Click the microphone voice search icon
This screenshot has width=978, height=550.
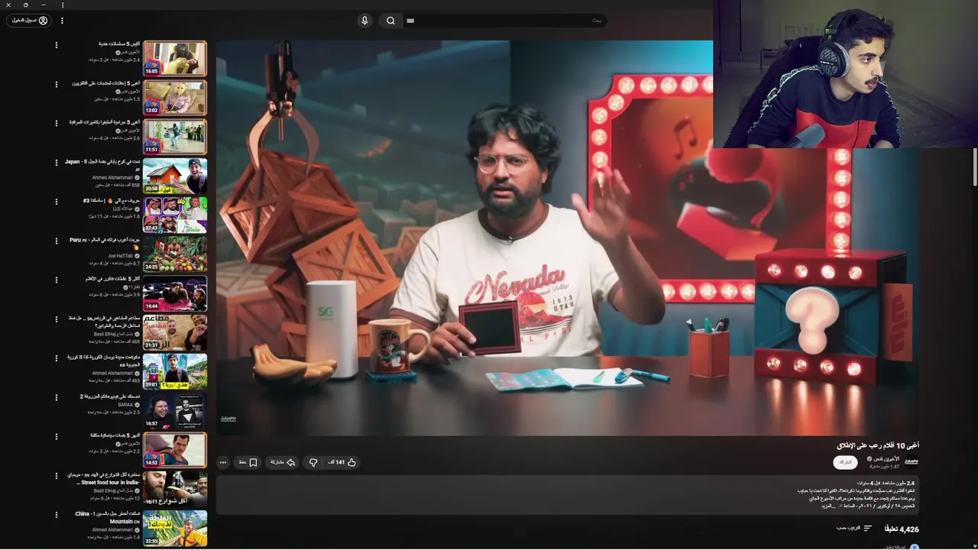(364, 21)
